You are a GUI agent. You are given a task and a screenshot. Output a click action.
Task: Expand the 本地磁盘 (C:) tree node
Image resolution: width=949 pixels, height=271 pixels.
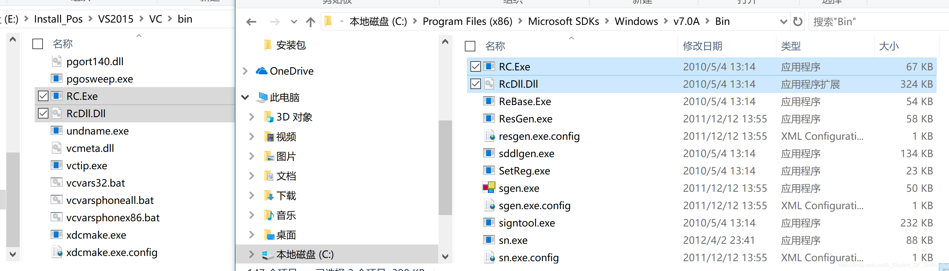[252, 254]
